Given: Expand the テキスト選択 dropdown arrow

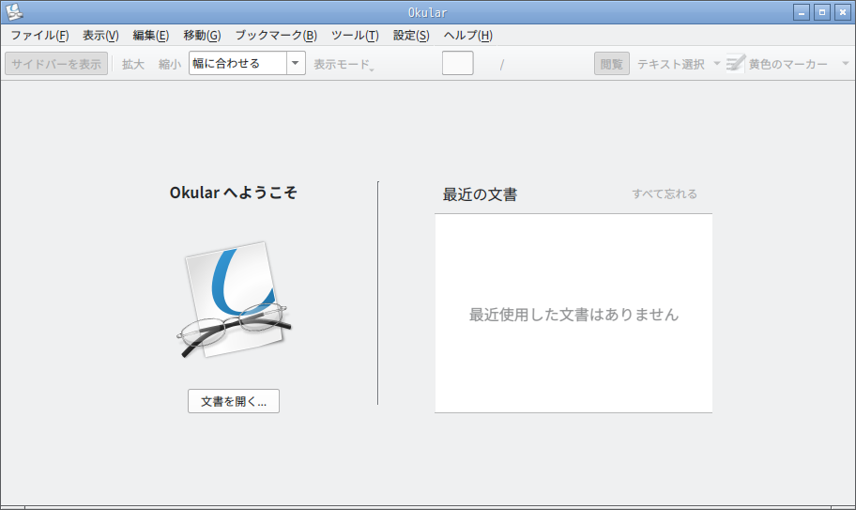Looking at the screenshot, I should pos(717,64).
